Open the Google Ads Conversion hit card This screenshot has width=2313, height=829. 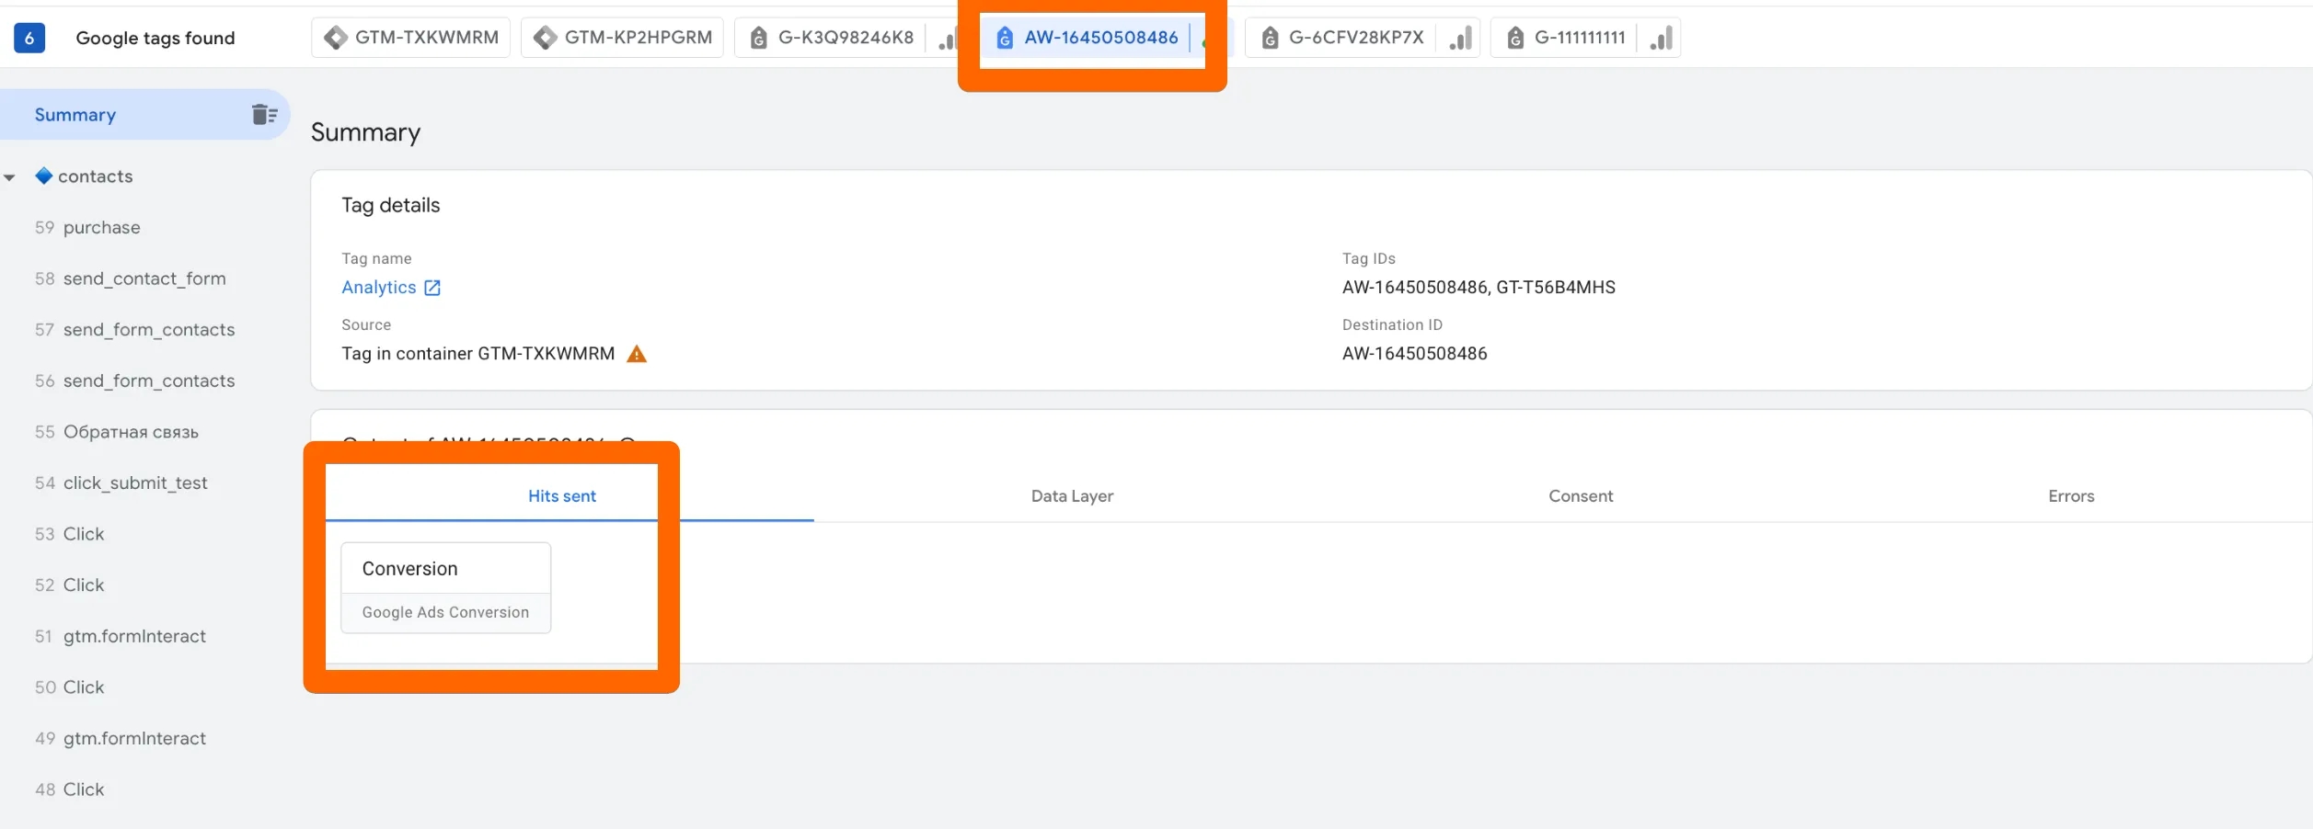(446, 588)
